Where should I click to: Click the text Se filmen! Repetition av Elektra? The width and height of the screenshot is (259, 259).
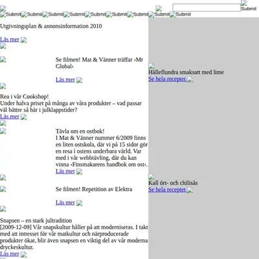(x=94, y=189)
